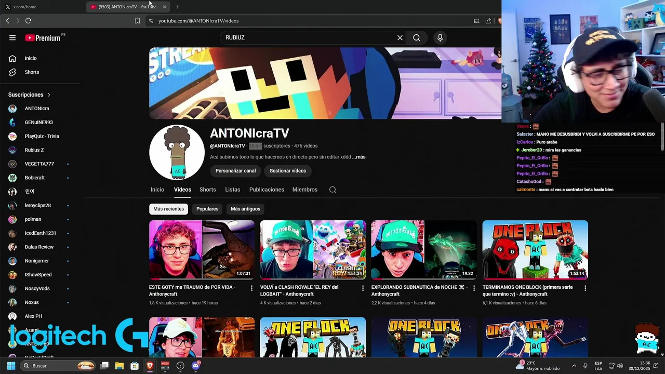Image resolution: width=665 pixels, height=374 pixels.
Task: Click the search magnifier button
Action: coord(417,37)
